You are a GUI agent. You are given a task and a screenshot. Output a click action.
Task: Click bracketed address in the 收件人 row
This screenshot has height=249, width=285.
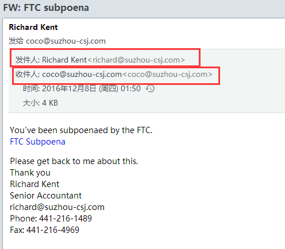(x=168, y=75)
